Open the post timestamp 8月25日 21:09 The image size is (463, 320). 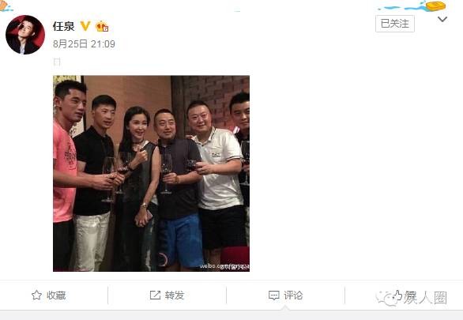pos(84,44)
